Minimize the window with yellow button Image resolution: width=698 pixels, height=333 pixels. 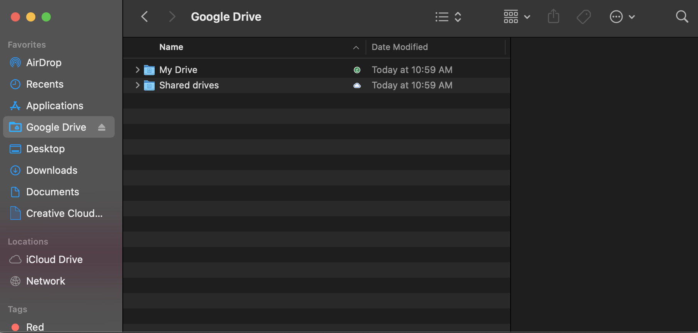click(x=31, y=17)
